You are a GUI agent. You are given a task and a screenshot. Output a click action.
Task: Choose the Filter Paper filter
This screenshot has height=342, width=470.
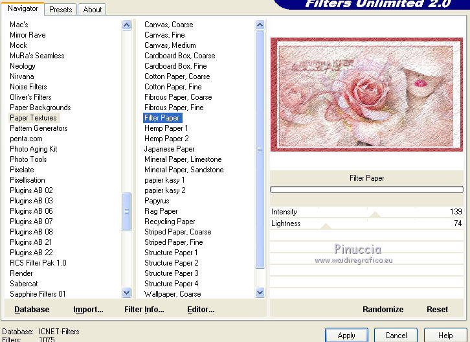pyautogui.click(x=162, y=118)
